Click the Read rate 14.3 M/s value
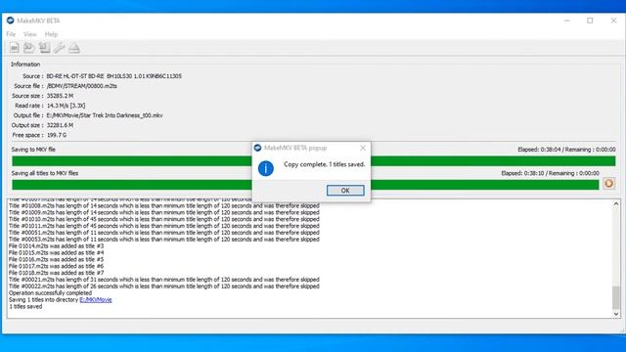 [x=66, y=106]
